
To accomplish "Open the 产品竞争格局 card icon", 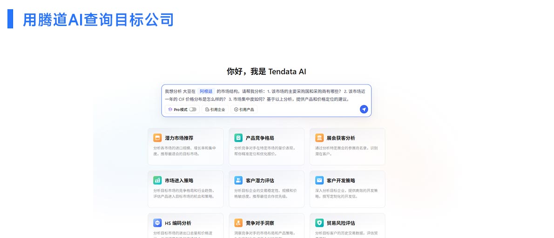I will click(238, 138).
